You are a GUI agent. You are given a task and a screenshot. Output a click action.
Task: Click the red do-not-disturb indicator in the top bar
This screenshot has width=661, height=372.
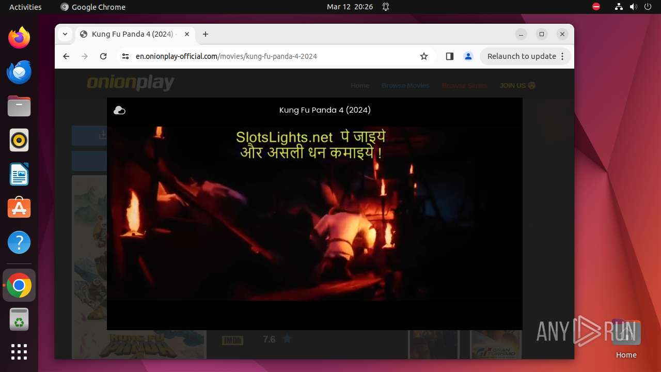tap(596, 7)
